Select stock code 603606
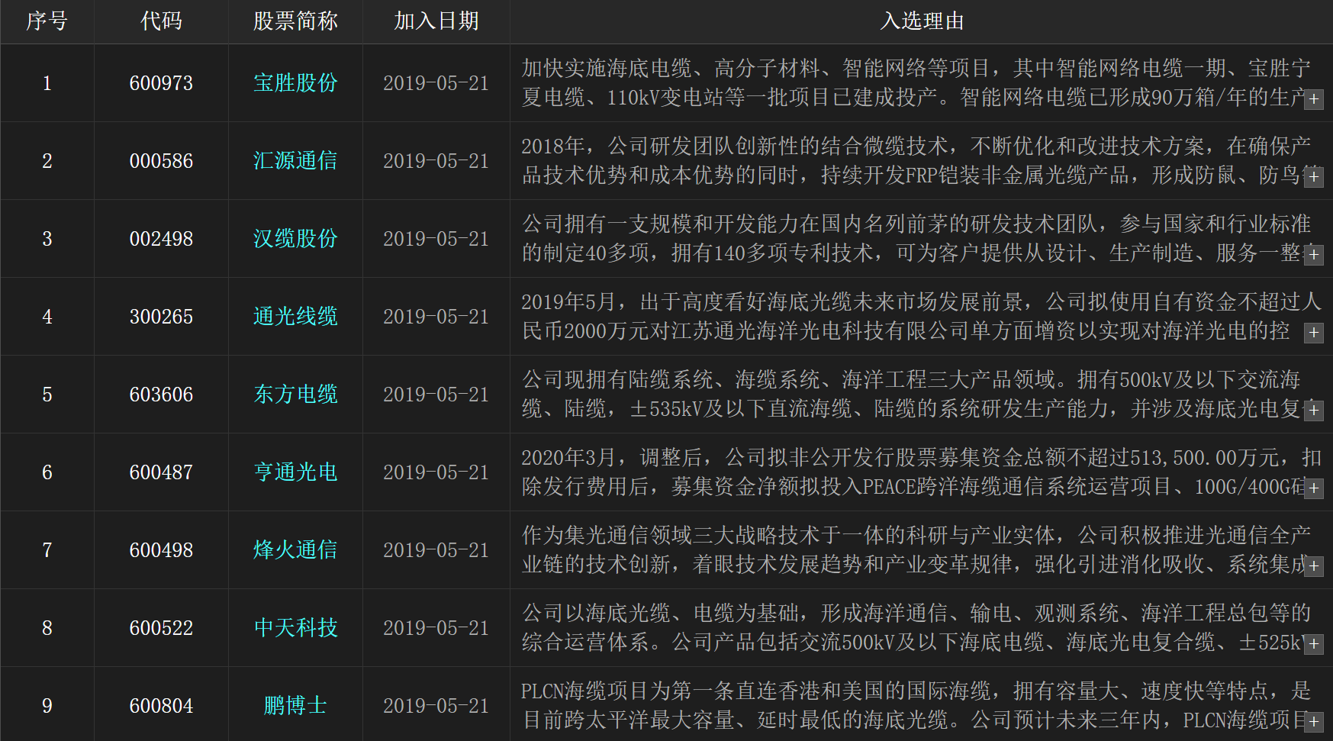Viewport: 1333px width, 741px height. pos(161,395)
